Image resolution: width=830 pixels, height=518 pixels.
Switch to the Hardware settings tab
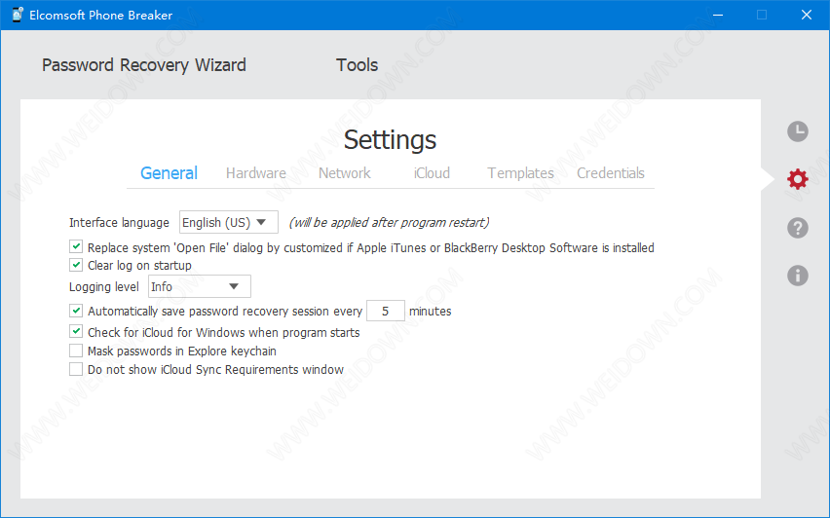click(x=255, y=173)
